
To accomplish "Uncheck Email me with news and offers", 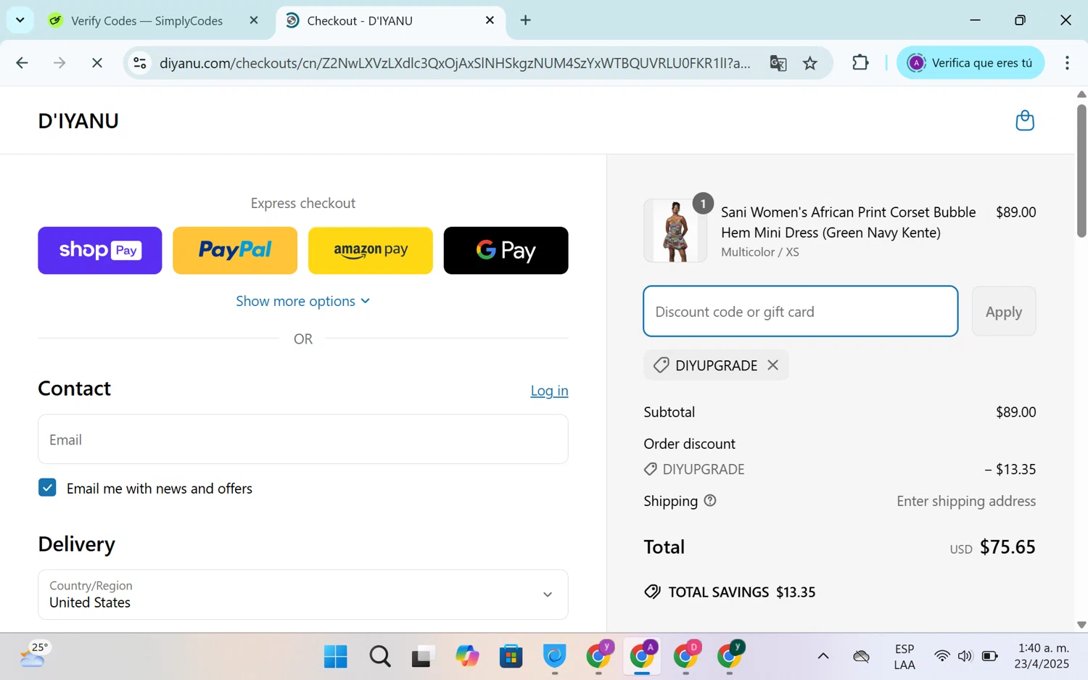I will tap(47, 488).
